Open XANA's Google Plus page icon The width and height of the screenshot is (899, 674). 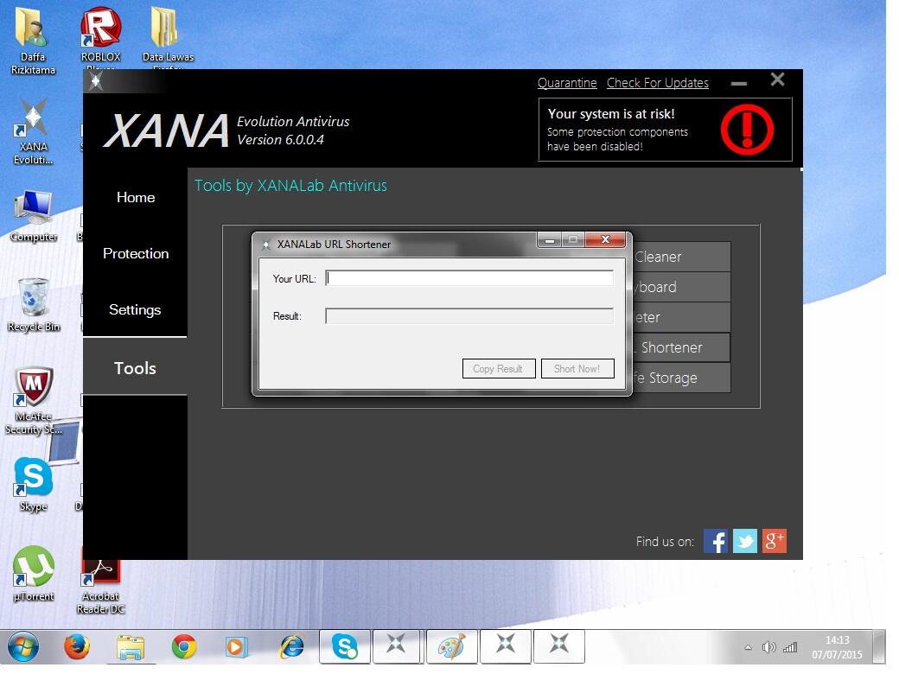pos(774,541)
